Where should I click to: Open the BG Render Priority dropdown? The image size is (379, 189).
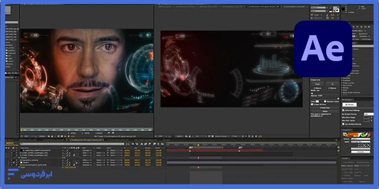point(369,114)
